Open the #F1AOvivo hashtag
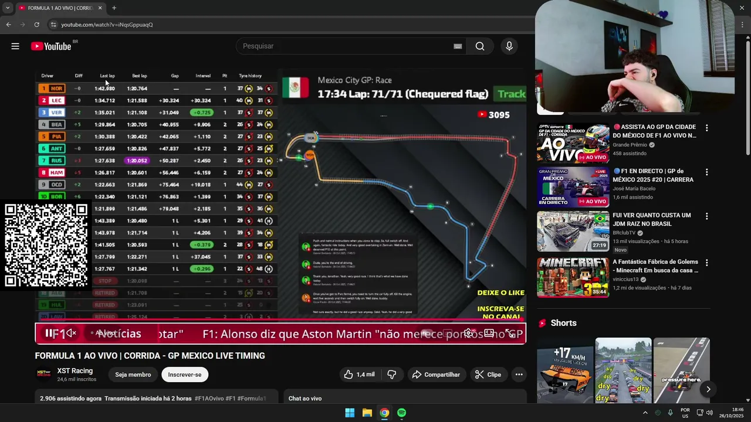The height and width of the screenshot is (422, 751). pyautogui.click(x=209, y=399)
